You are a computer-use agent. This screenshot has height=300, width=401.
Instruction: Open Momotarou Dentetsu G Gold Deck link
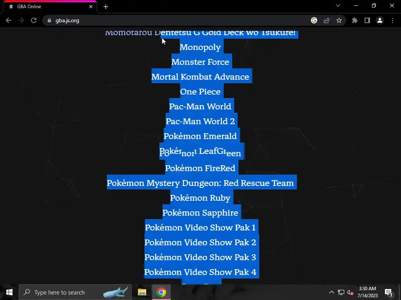click(200, 33)
